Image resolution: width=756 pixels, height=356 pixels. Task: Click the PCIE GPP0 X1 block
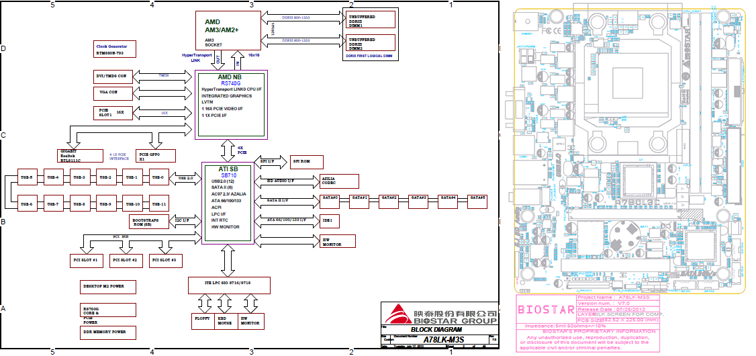pyautogui.click(x=155, y=155)
